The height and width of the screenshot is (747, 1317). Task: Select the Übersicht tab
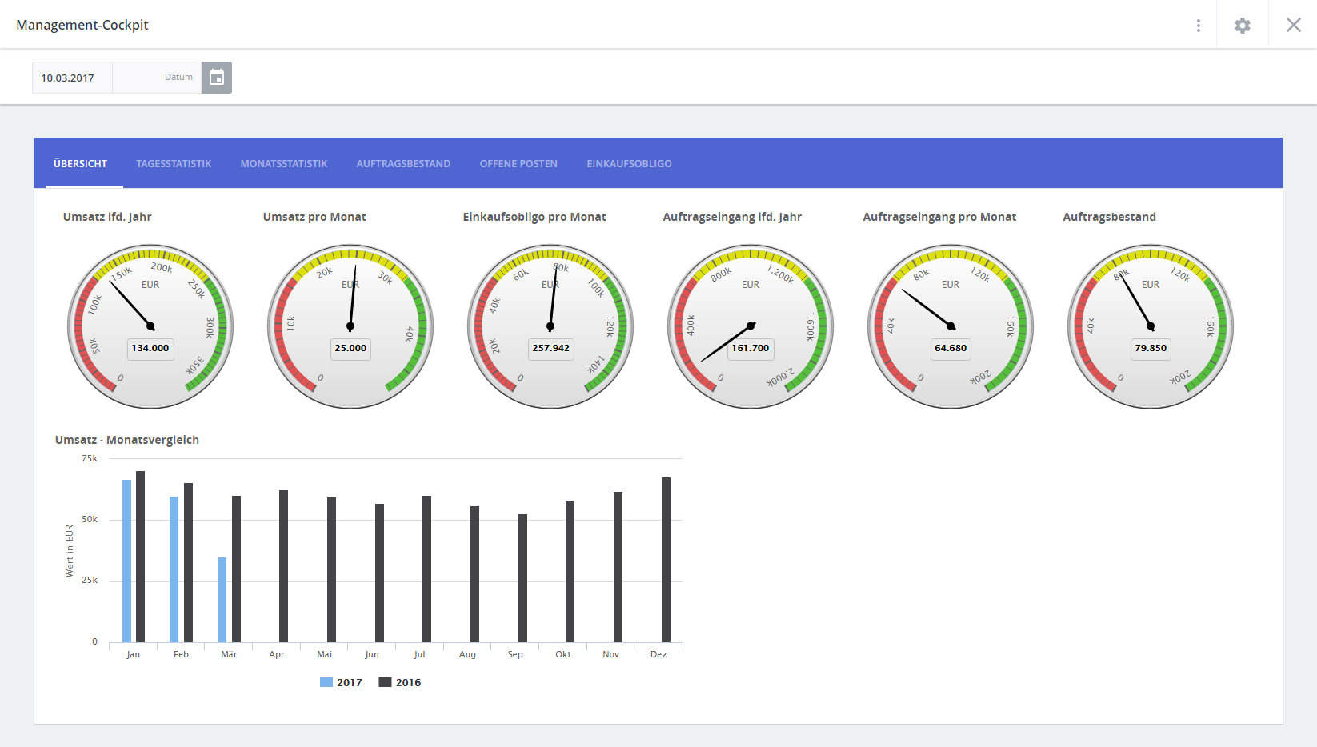(80, 164)
